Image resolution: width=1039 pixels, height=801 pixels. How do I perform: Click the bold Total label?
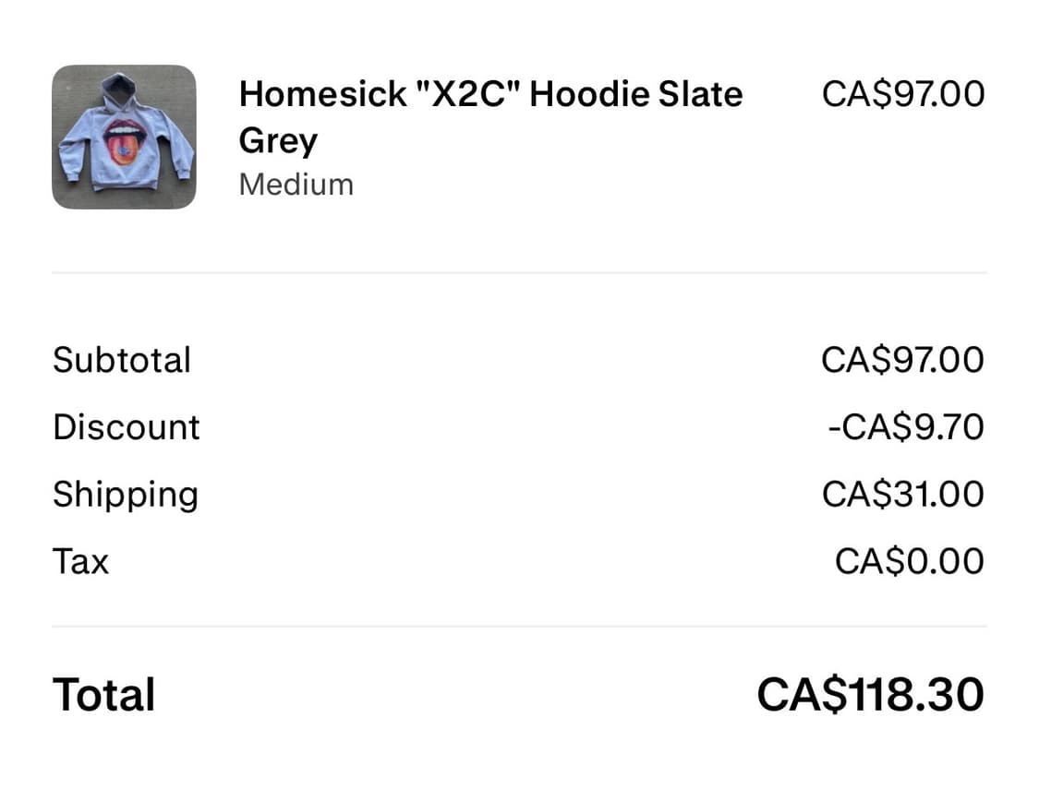[x=104, y=695]
